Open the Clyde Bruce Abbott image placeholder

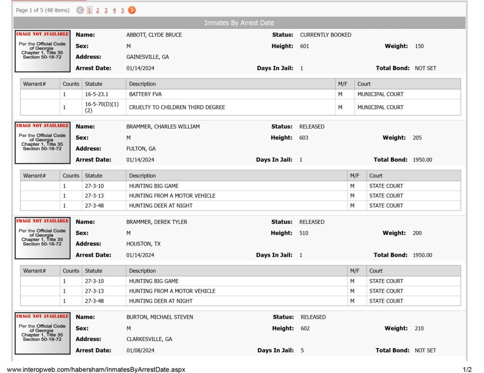tap(43, 51)
